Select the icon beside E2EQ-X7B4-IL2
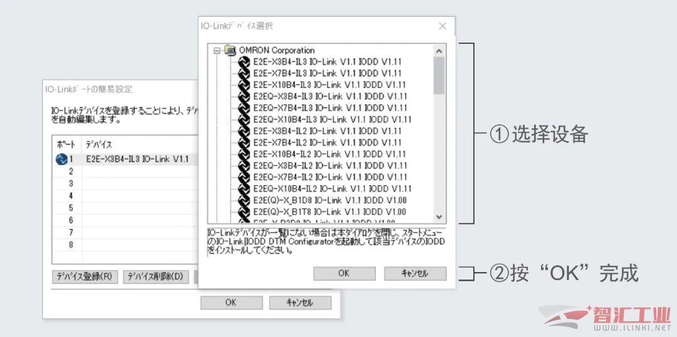The image size is (677, 337). click(x=244, y=178)
